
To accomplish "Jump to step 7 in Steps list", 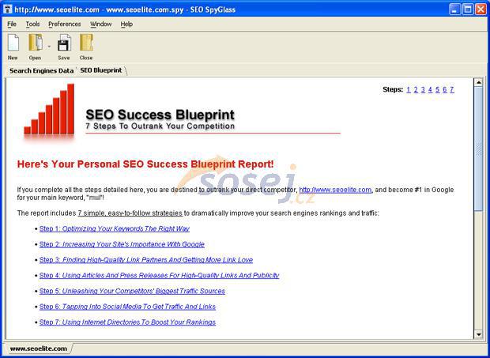I will click(x=452, y=89).
